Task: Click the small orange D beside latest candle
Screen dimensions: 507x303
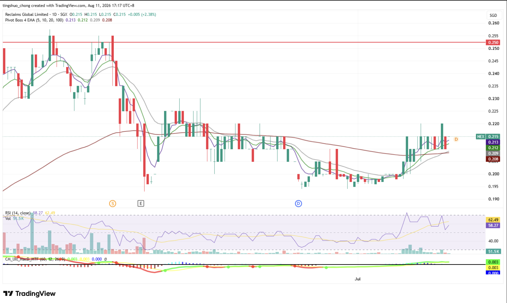Action: coord(456,139)
